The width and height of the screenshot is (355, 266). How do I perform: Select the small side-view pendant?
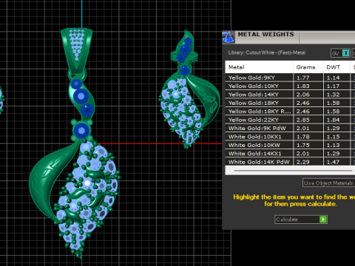tap(189, 90)
